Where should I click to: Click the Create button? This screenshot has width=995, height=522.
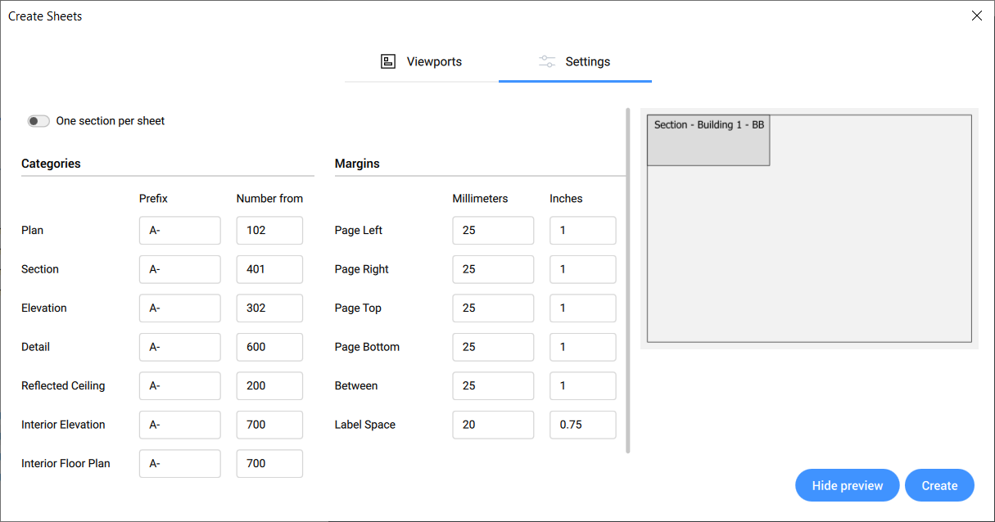(939, 485)
